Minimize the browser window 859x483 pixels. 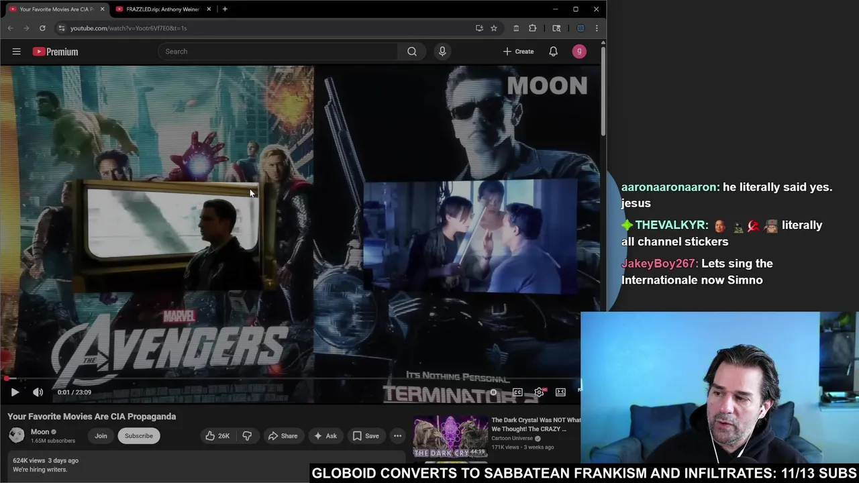pyautogui.click(x=555, y=9)
